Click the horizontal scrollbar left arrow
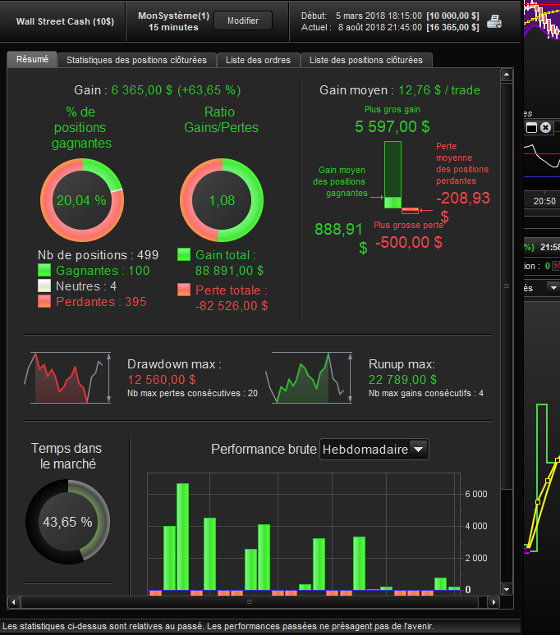This screenshot has width=560, height=635. 13,602
